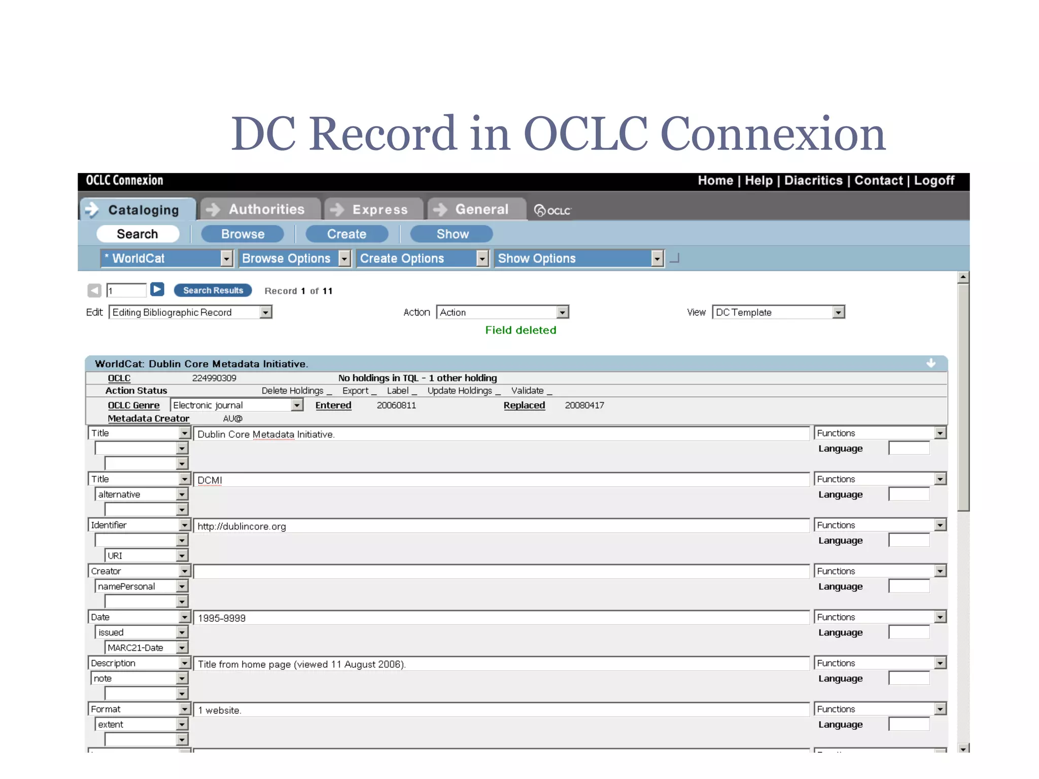Open the Editing Bibliographic Record dropdown

coord(191,312)
